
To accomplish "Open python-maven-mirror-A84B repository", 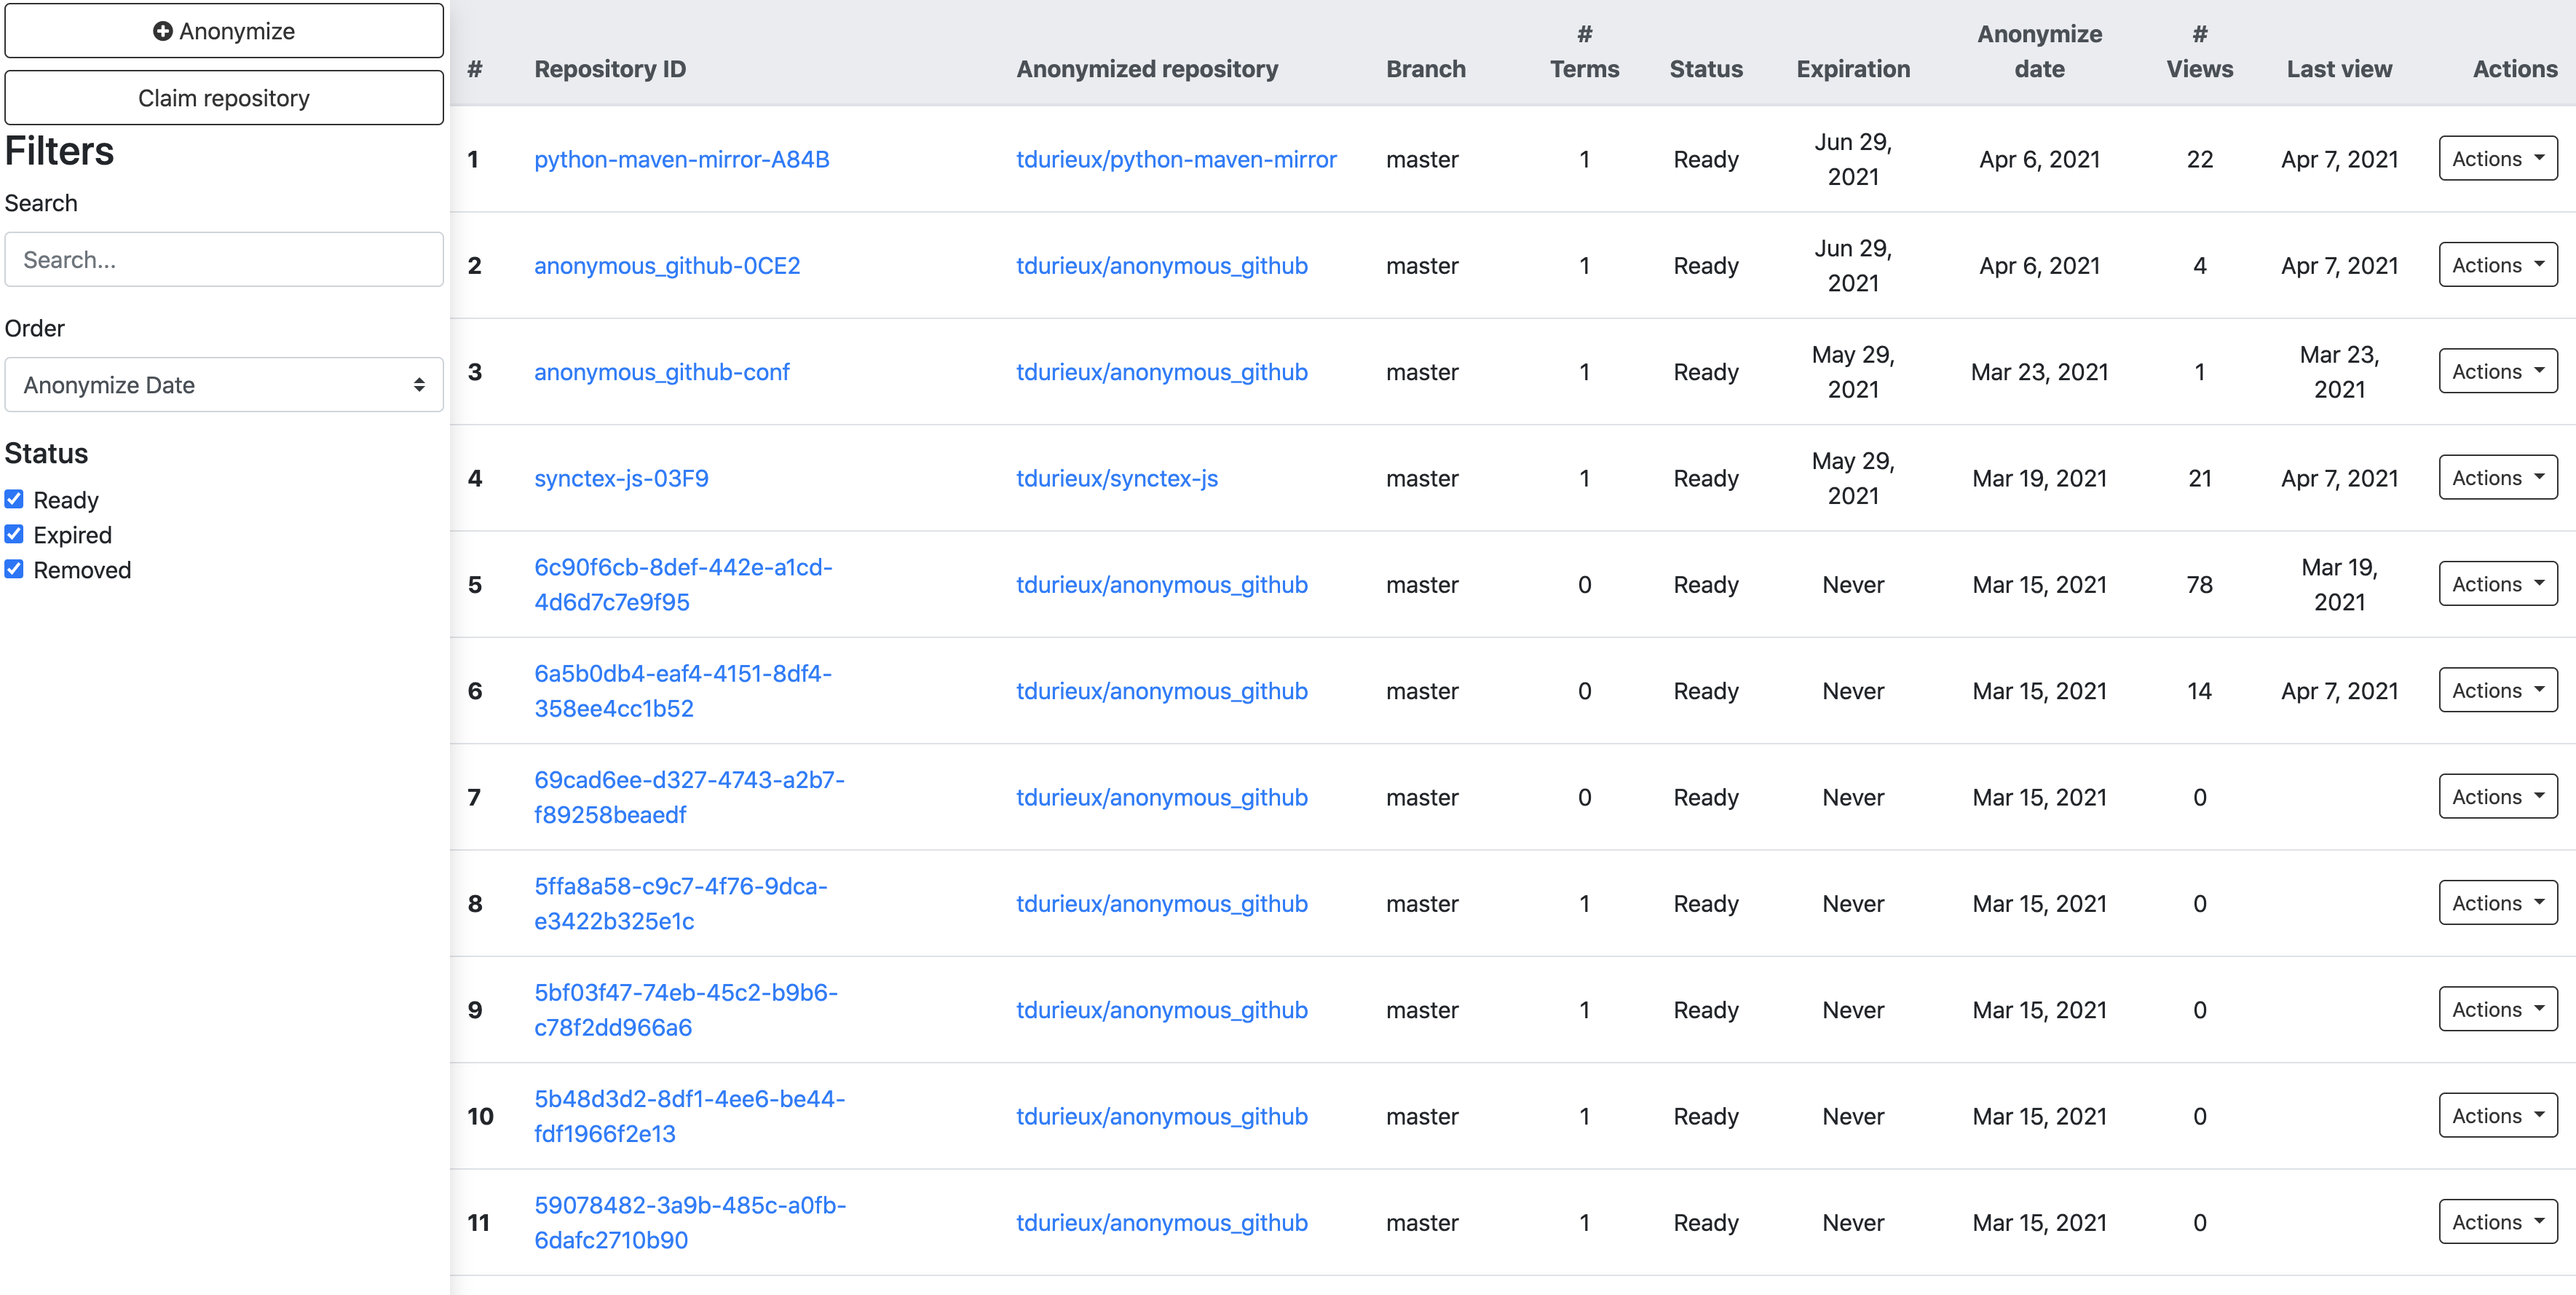I will click(682, 159).
